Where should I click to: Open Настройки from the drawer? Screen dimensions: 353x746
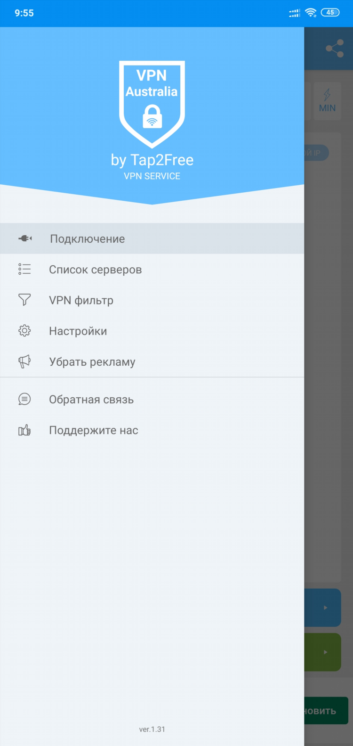point(152,331)
